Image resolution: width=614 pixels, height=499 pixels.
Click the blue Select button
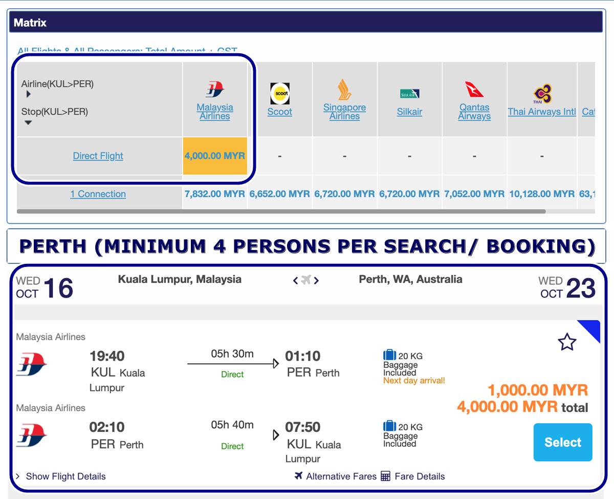563,442
